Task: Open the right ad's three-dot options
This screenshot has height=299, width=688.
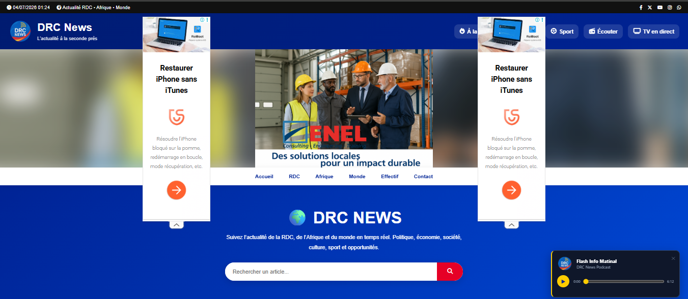Action: (542, 20)
